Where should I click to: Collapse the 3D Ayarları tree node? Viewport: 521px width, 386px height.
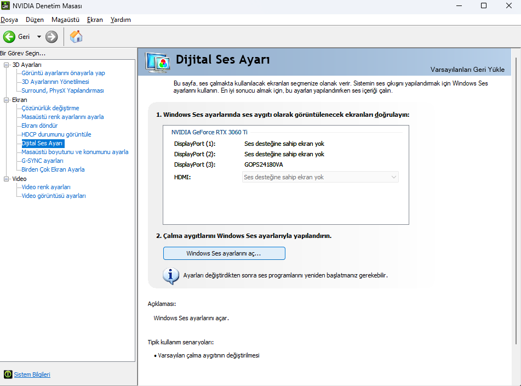point(7,65)
